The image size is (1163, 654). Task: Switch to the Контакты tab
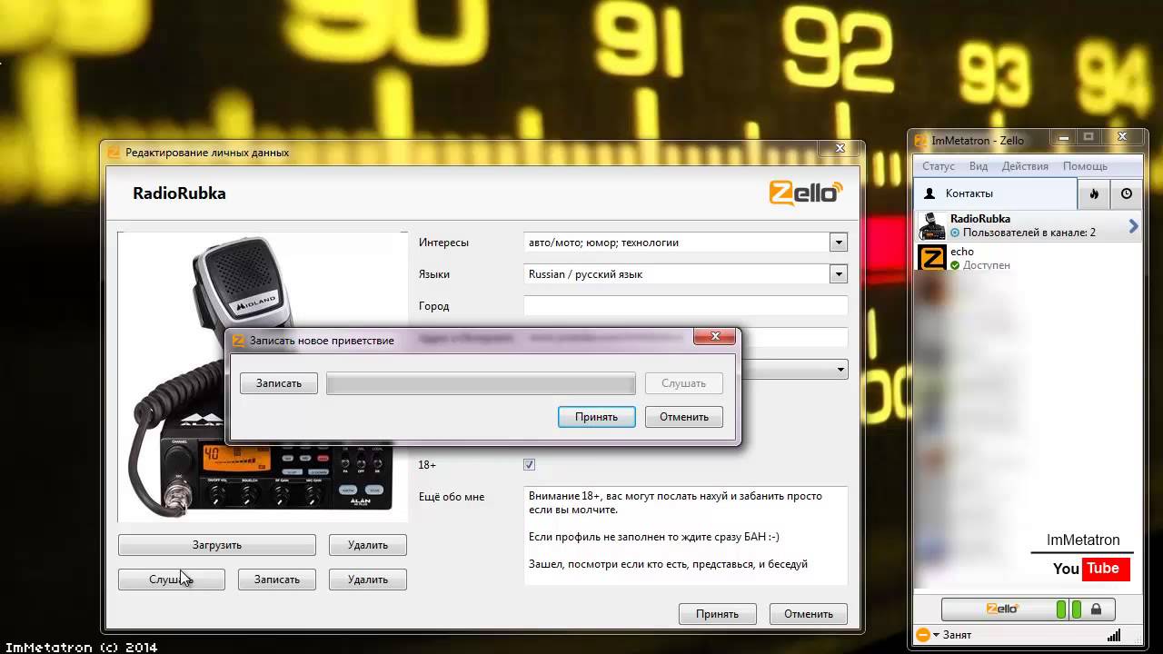[995, 193]
